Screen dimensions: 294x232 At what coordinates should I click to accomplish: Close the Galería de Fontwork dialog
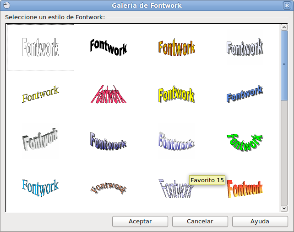pos(287,5)
